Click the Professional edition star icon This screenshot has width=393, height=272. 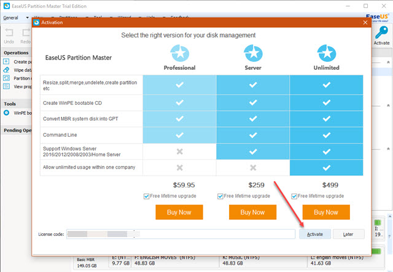click(x=180, y=53)
